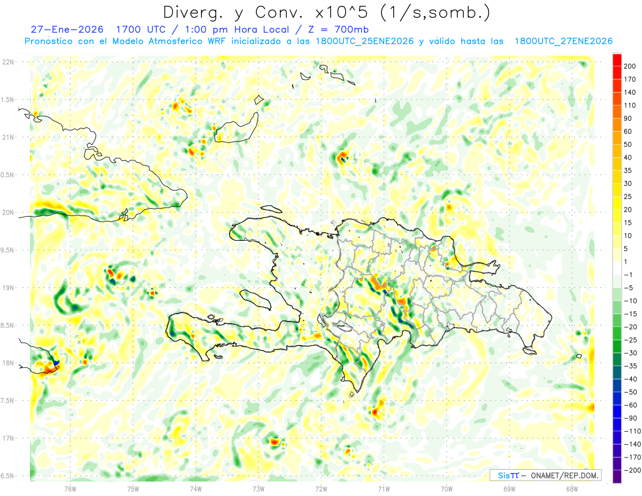Image resolution: width=642 pixels, height=496 pixels.
Task: Click the -200 color scale value
Action: pyautogui.click(x=632, y=470)
